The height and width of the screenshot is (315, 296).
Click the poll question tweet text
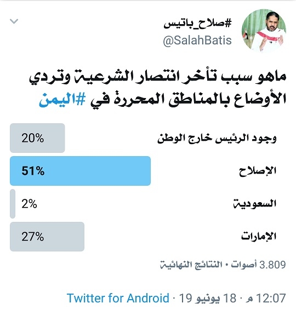click(158, 88)
